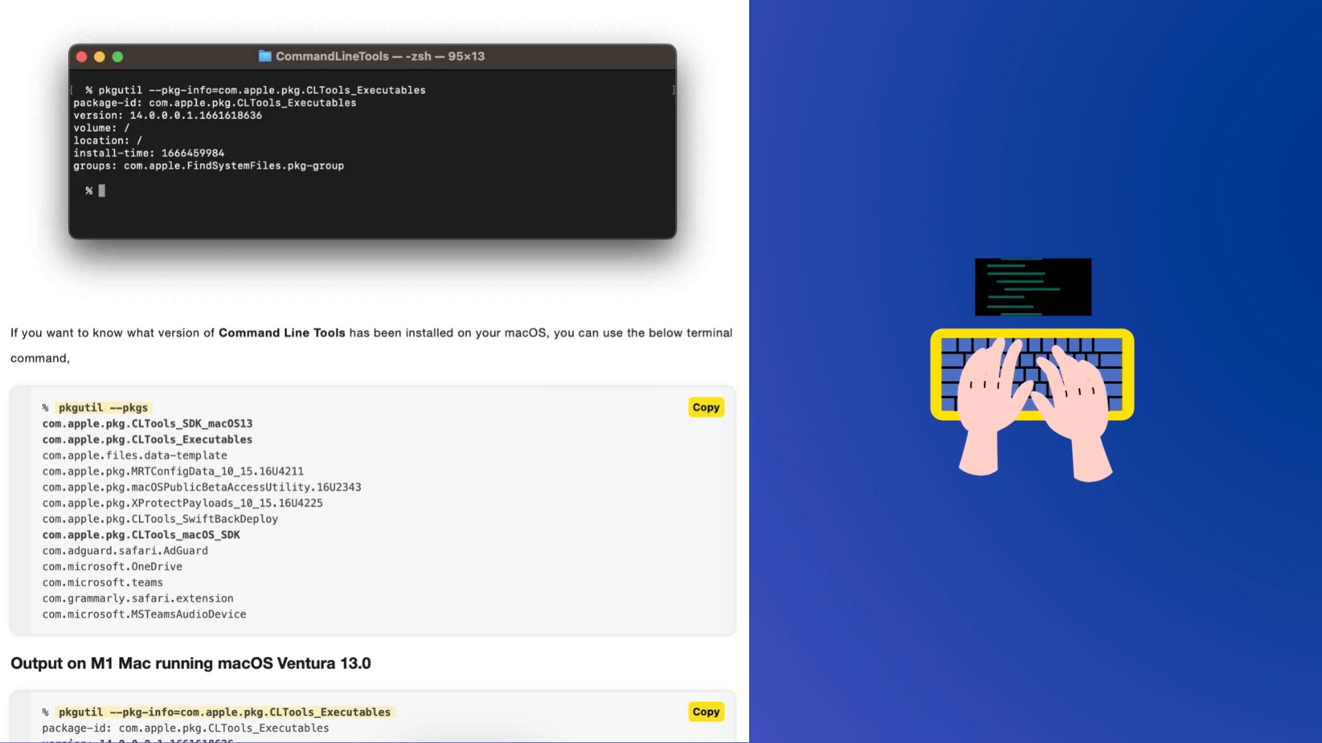Image resolution: width=1322 pixels, height=743 pixels.
Task: Click the Copy button for the pkgutil --pkgs block
Action: [706, 407]
